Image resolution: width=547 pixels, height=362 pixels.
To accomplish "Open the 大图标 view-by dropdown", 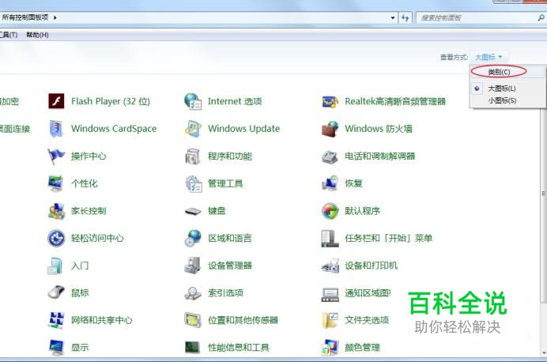I will (x=489, y=57).
